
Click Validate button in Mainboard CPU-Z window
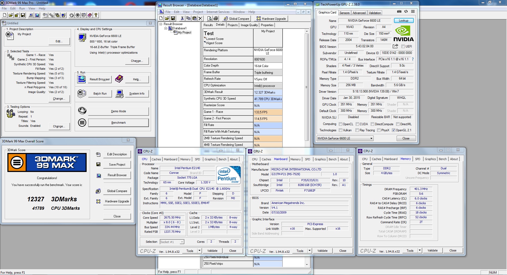click(322, 251)
